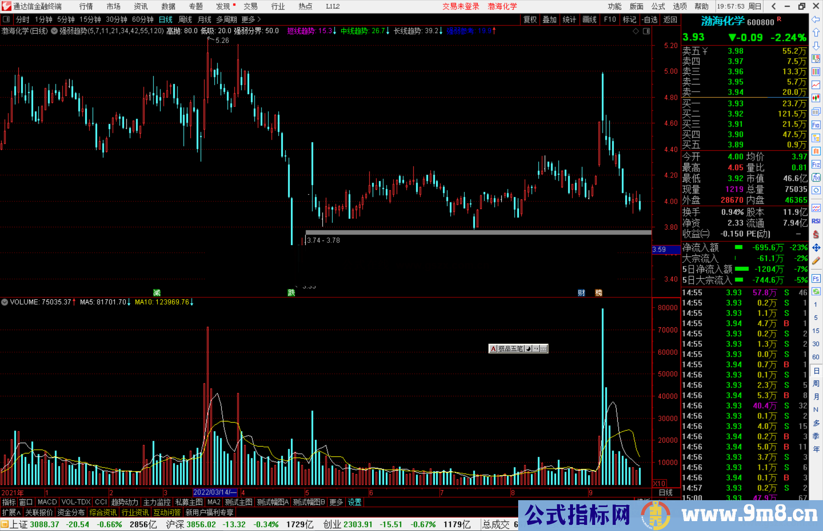The width and height of the screenshot is (823, 531).
Task: Open the 公式 menu
Action: 658,6
